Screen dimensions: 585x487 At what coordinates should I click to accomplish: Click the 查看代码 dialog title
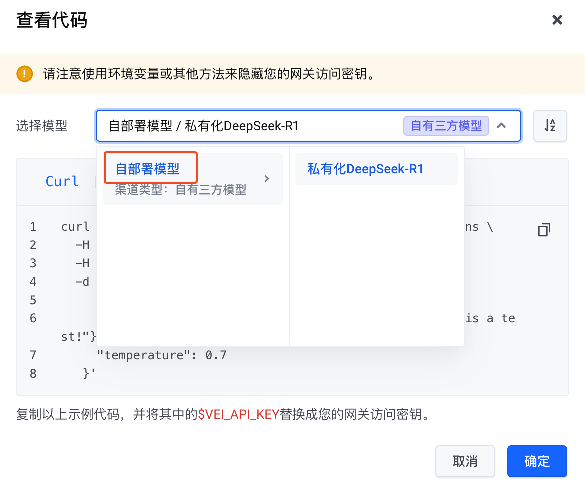[x=52, y=21]
